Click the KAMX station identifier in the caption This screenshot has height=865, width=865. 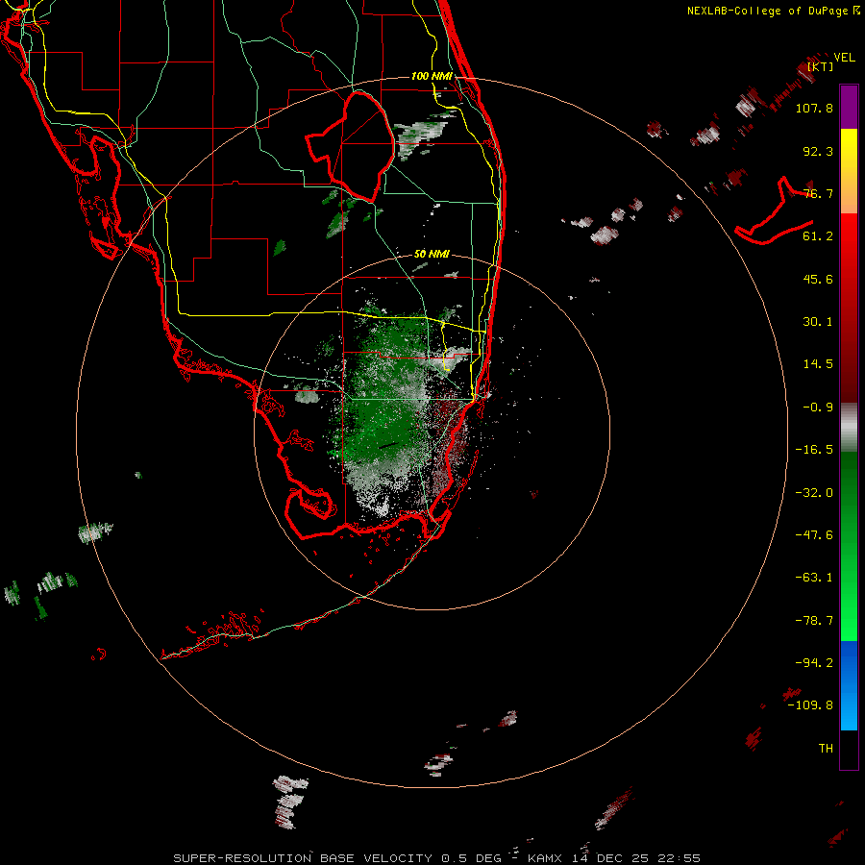[x=545, y=858]
